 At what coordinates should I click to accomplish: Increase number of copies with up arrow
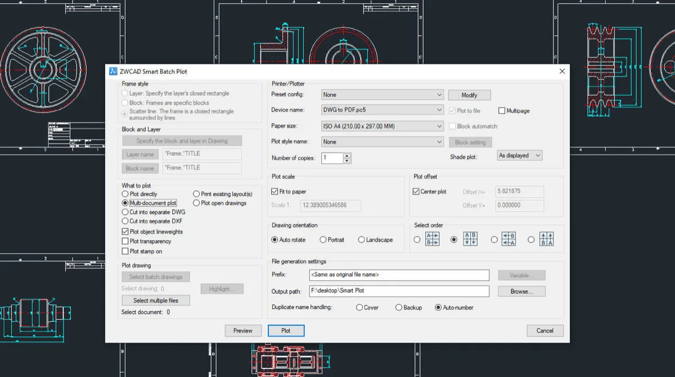[347, 155]
